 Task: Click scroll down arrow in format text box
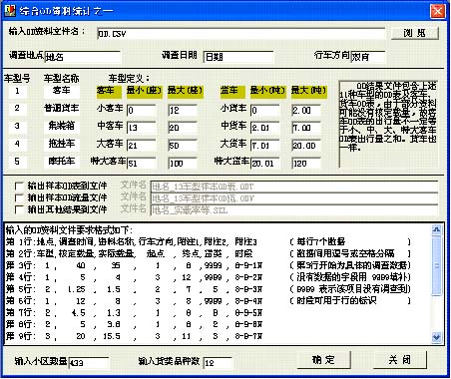436,337
